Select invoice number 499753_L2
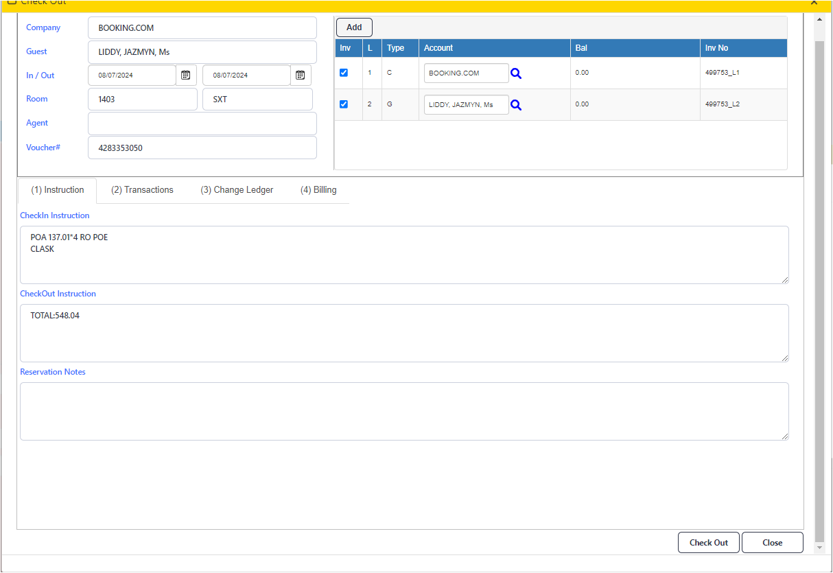 (x=723, y=104)
